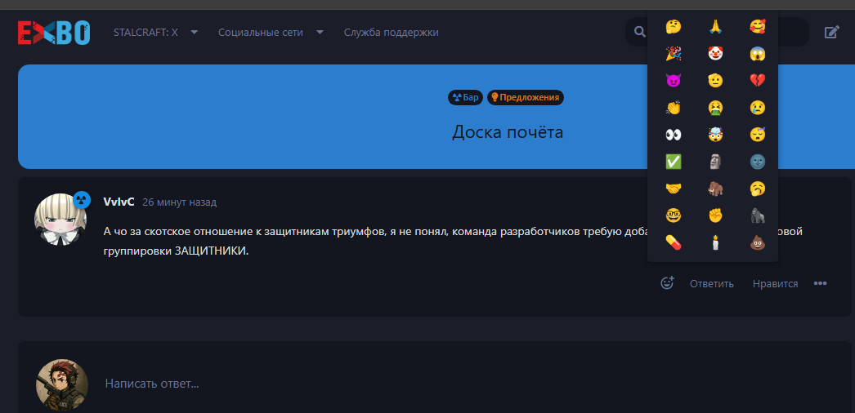Go to EXBO logo home page
This screenshot has width=855, height=413.
pyautogui.click(x=54, y=33)
